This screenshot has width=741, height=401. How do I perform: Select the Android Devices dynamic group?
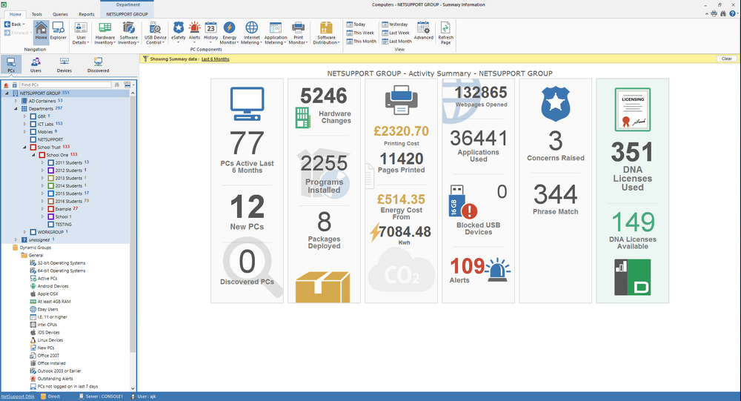(49, 286)
